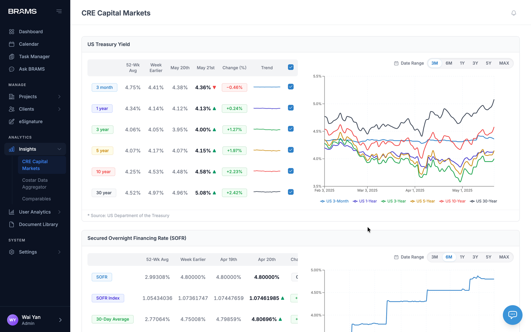Click the Calendar icon in the sidebar
The image size is (531, 332).
12,44
